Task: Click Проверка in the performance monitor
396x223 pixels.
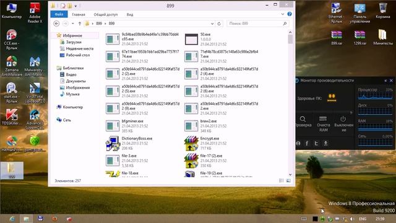Action: (303, 121)
